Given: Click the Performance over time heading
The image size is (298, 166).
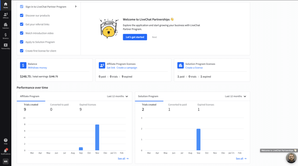Looking at the screenshot, I should tap(32, 87).
